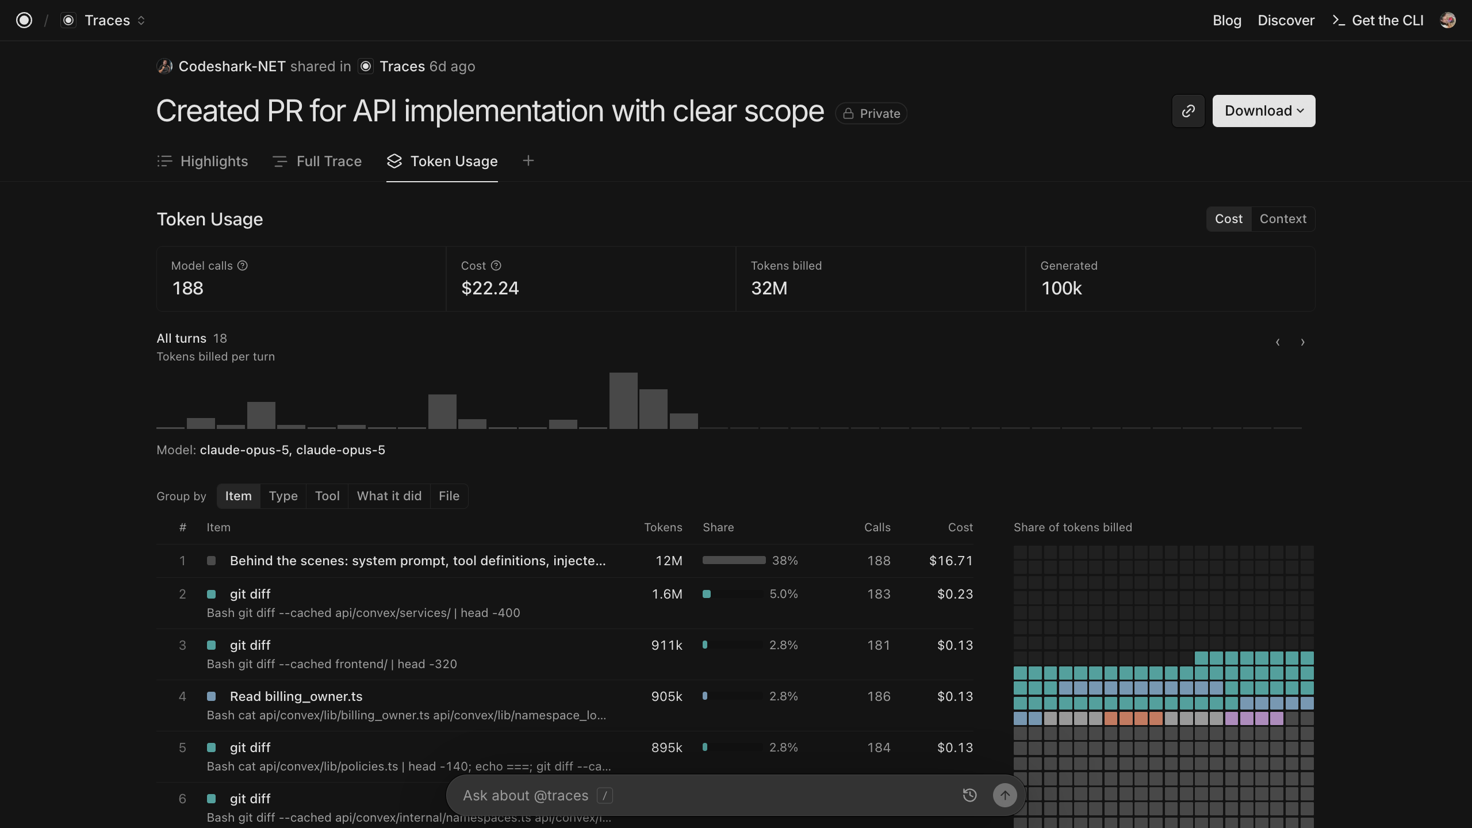This screenshot has height=828, width=1472.
Task: Click the Model calls help icon
Action: (243, 266)
